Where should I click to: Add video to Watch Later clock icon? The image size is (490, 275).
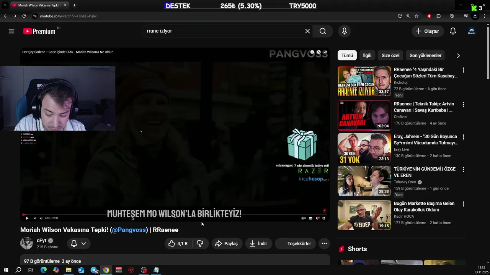[318, 52]
